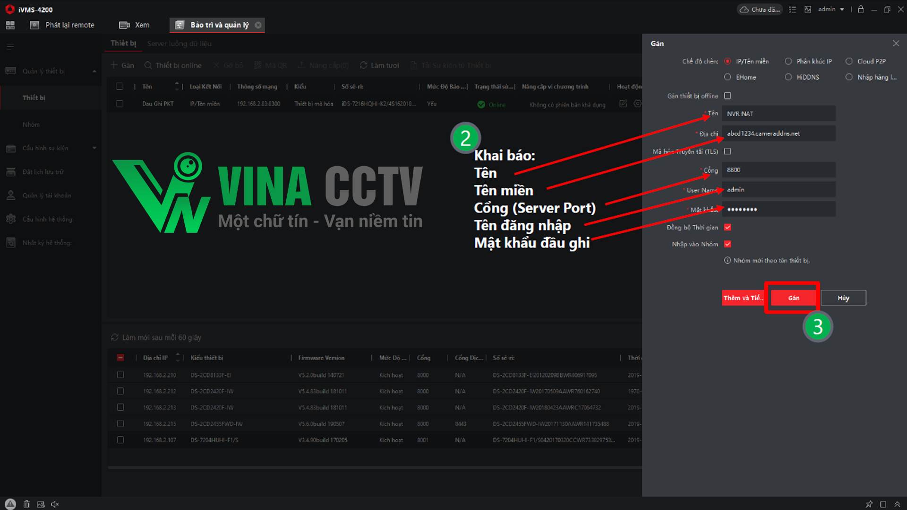
Task: Click the cloud account Chưa đă... button
Action: (760, 9)
